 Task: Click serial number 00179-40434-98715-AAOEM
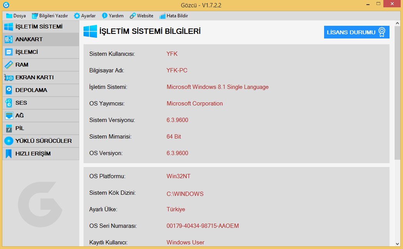[203, 226]
